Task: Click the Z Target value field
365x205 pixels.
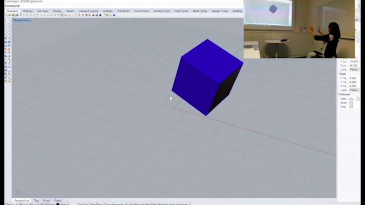Action: point(352,86)
